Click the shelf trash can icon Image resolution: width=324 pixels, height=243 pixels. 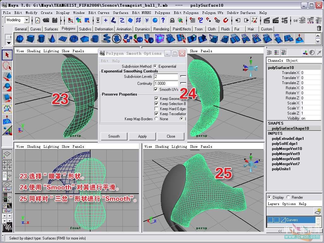(319, 28)
